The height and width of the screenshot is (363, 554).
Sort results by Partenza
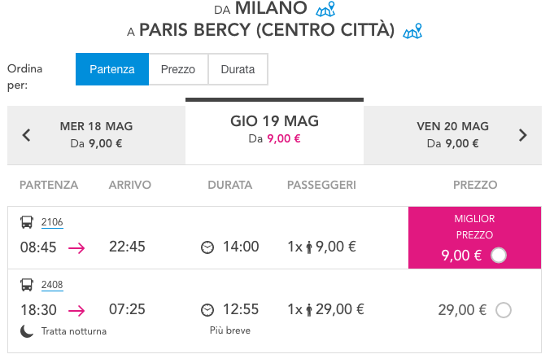coord(112,69)
